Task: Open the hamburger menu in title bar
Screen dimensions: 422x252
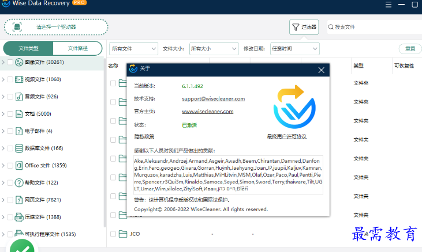Action: [389, 5]
